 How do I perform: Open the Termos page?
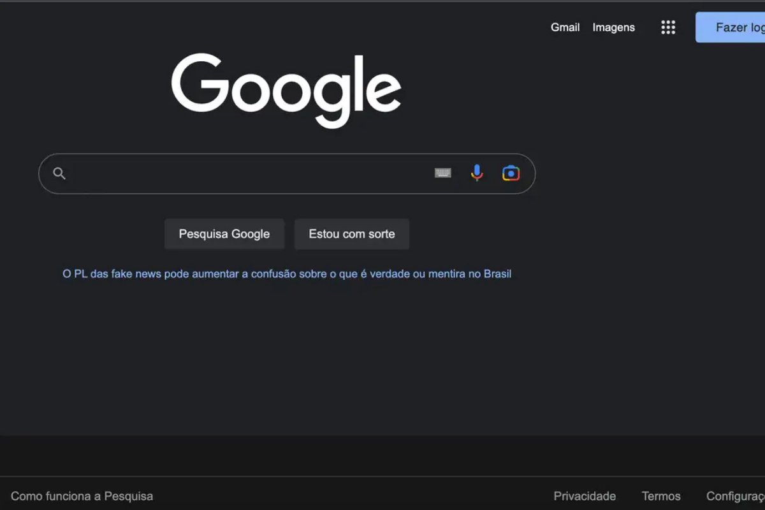(x=660, y=495)
